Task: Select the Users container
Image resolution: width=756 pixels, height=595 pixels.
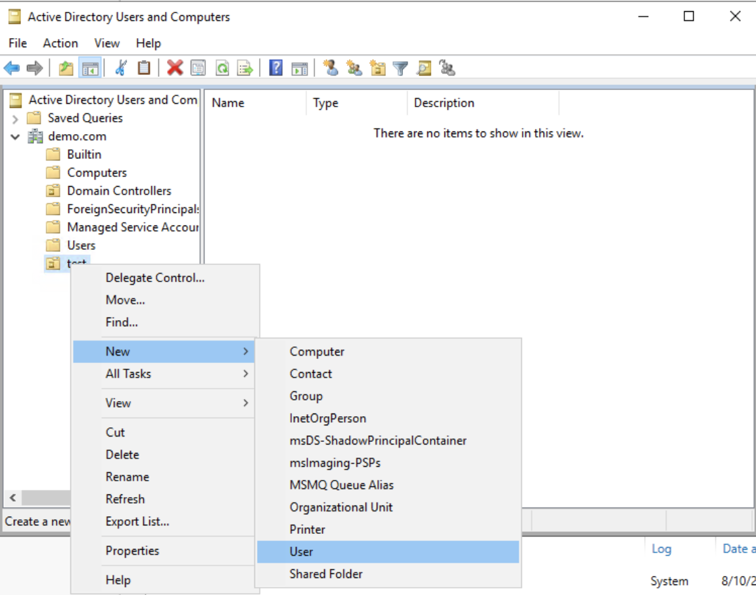Action: [x=81, y=245]
